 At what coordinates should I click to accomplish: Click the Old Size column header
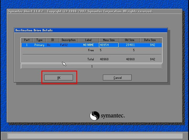129,40
